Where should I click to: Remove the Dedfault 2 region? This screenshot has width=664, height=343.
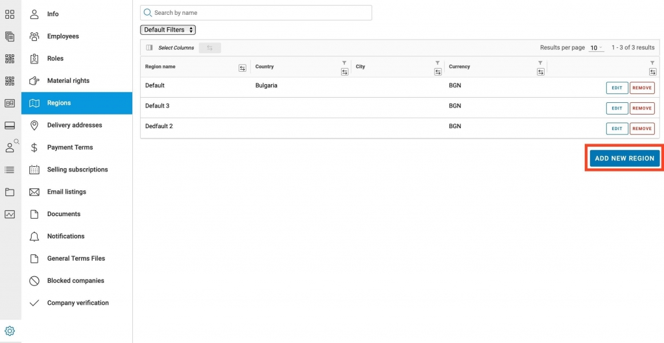pyautogui.click(x=642, y=129)
